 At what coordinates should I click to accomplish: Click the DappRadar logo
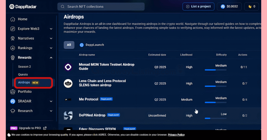tap(23, 7)
